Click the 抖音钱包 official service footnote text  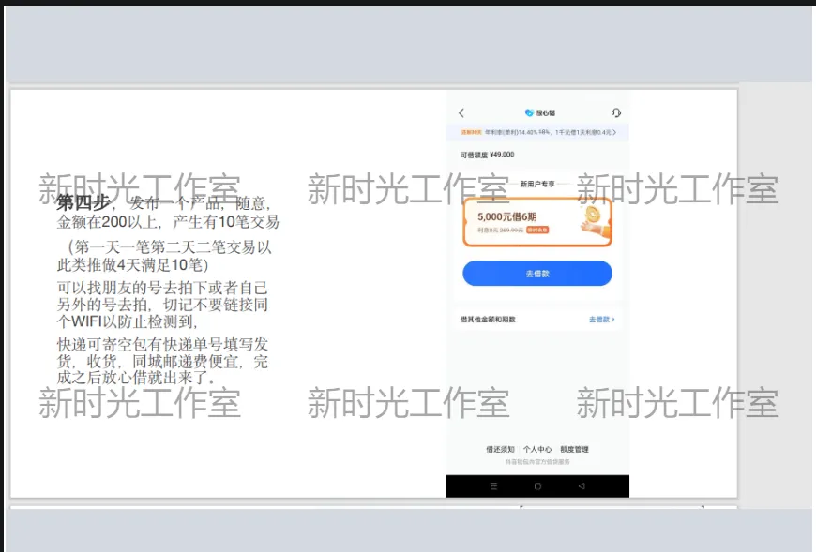(537, 462)
